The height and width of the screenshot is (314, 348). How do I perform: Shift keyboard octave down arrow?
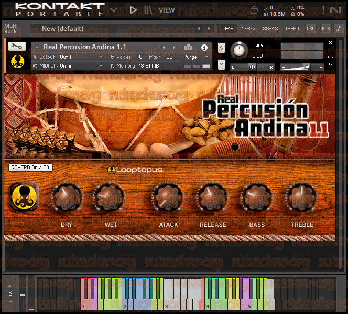pyautogui.click(x=10, y=302)
